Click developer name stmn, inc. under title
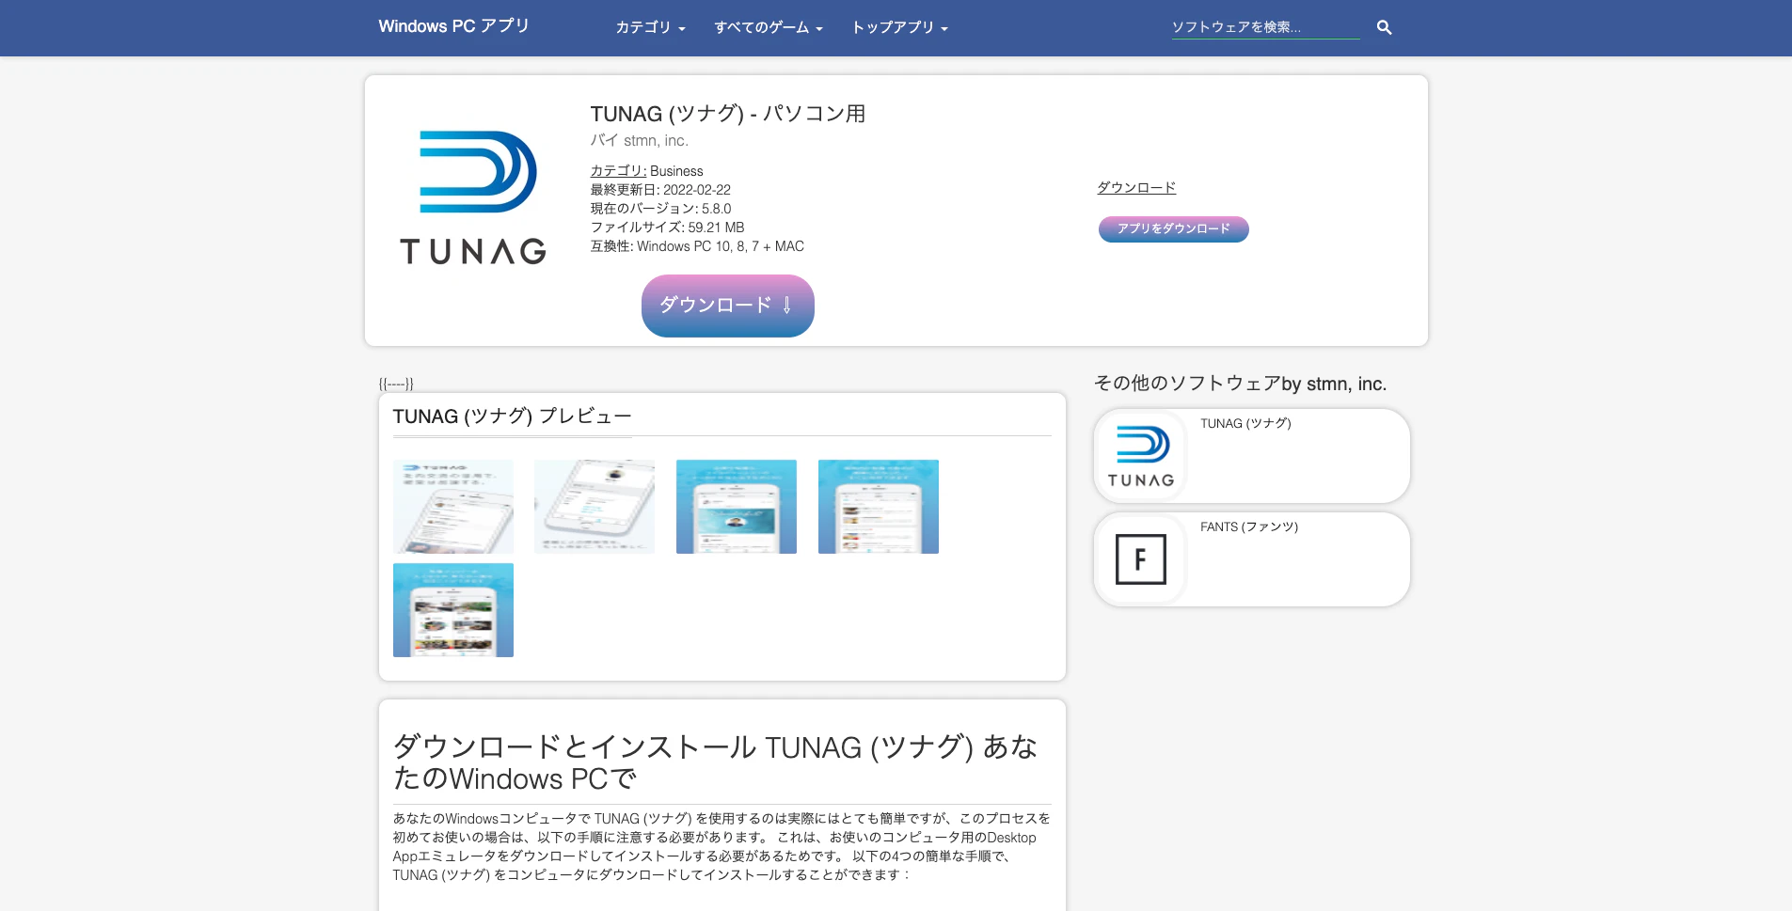 point(656,141)
